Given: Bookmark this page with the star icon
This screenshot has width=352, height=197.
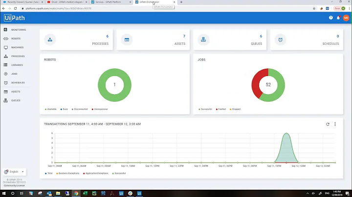Looking at the screenshot, I should [314, 8].
